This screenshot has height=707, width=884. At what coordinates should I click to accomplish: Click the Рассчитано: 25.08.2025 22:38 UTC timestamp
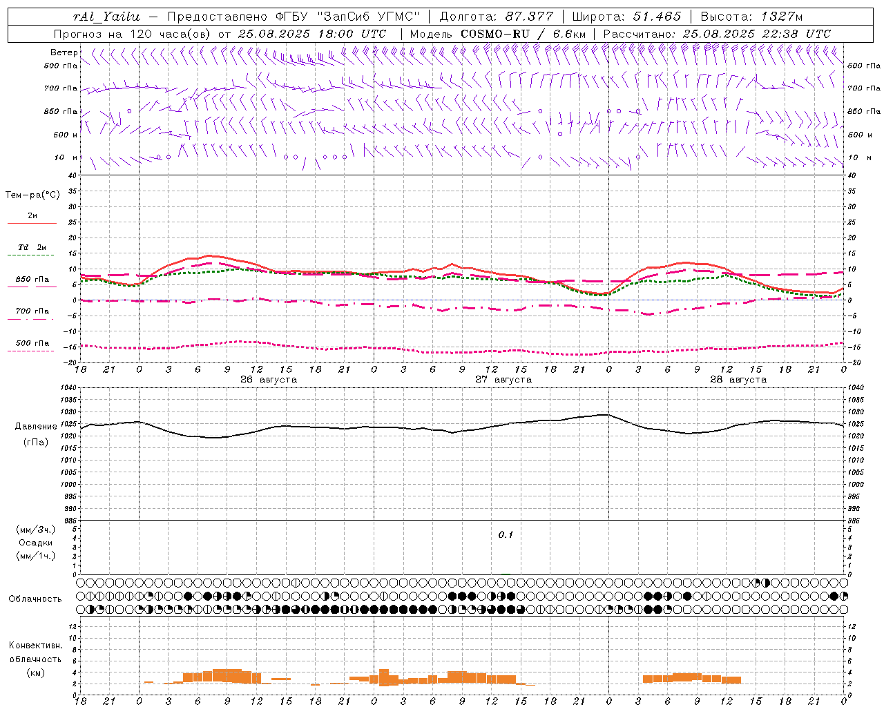pos(717,34)
